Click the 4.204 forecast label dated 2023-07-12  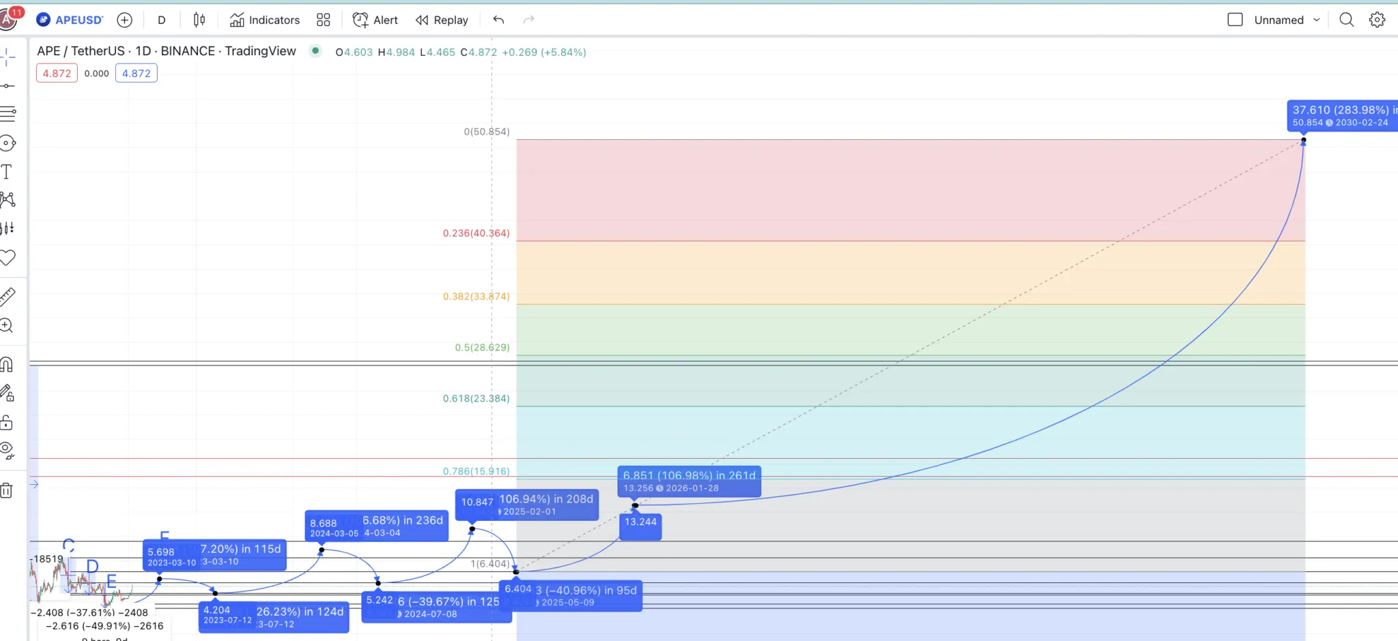pyautogui.click(x=274, y=617)
